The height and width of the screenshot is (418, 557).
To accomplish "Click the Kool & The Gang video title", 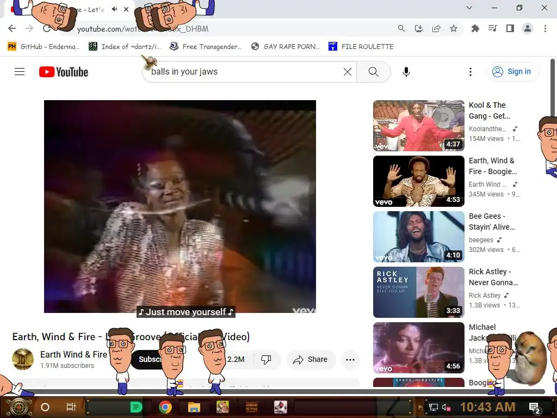I will click(490, 110).
